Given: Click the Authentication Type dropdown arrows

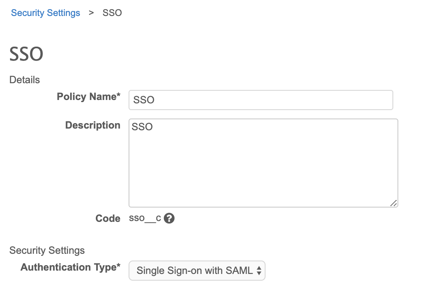Looking at the screenshot, I should (259, 271).
